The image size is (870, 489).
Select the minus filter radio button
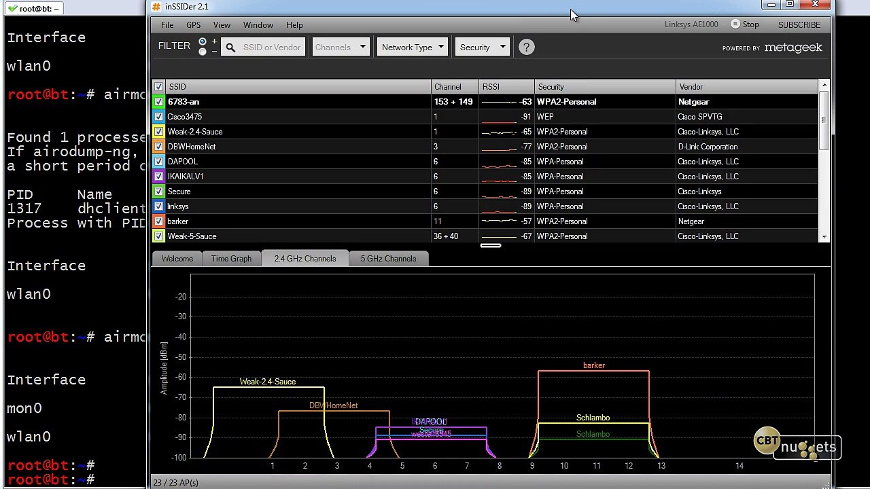[203, 52]
